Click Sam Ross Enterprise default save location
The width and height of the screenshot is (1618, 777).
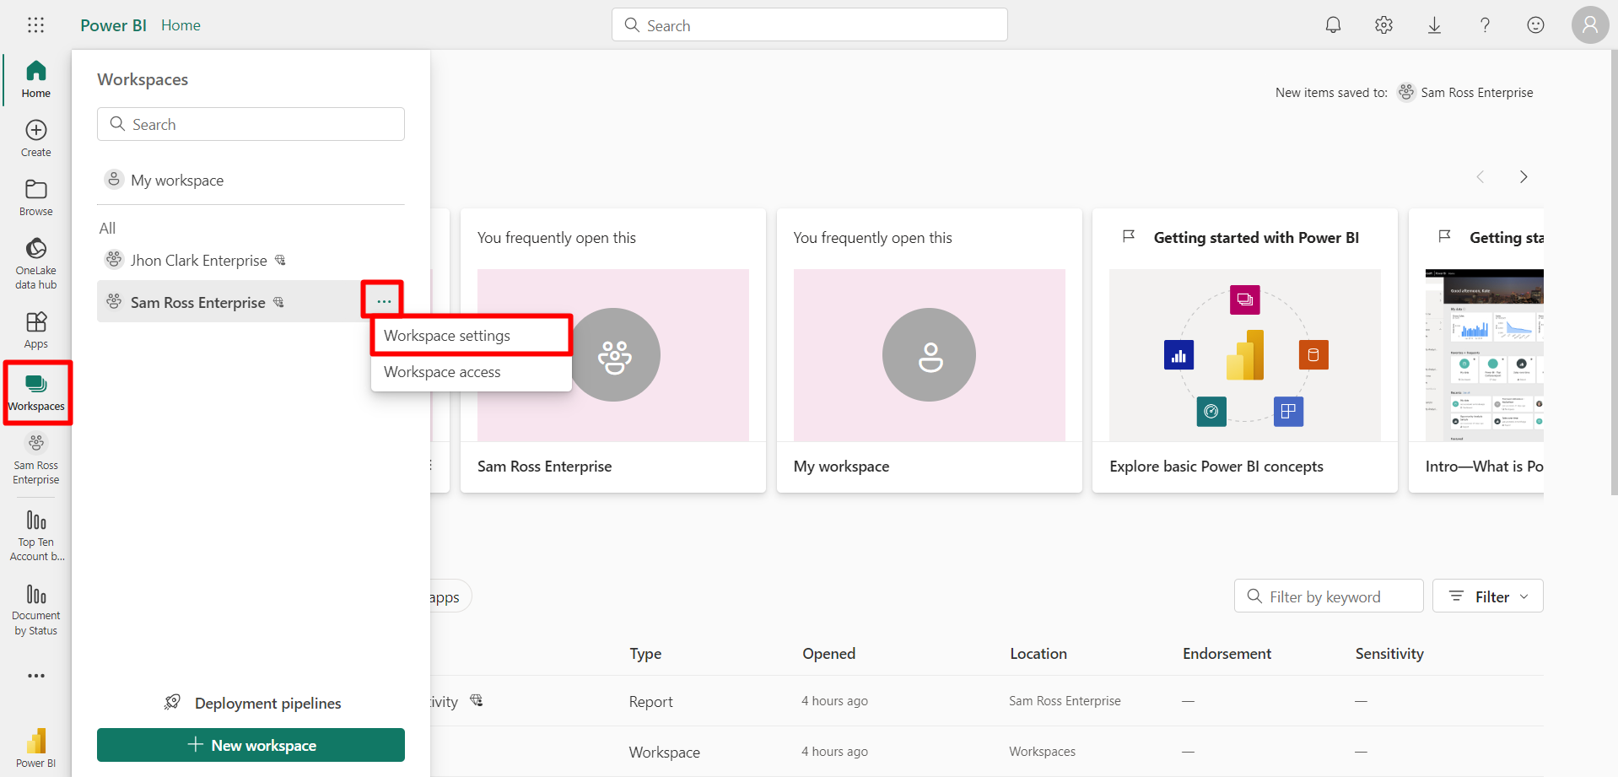coord(1465,92)
